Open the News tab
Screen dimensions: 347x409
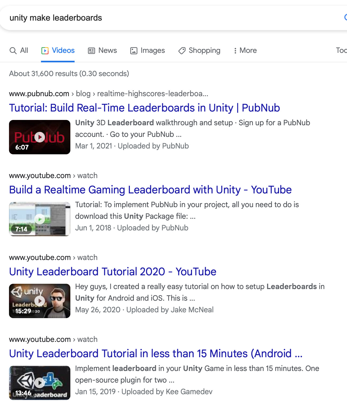[102, 50]
